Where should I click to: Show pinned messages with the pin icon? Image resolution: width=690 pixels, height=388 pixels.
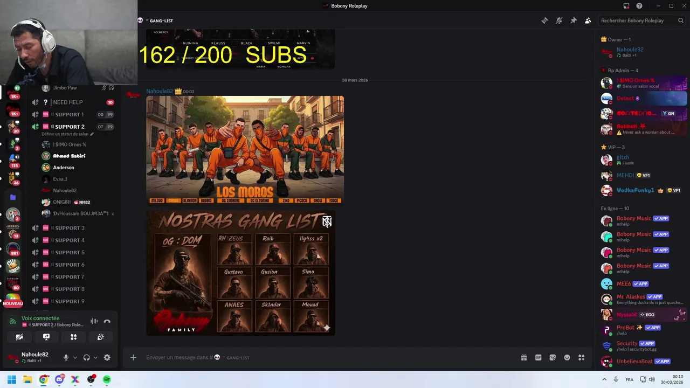point(574,20)
